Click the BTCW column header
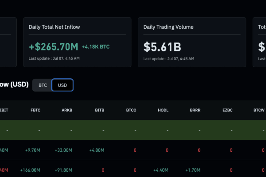The height and width of the screenshot is (177, 266). coord(259,110)
